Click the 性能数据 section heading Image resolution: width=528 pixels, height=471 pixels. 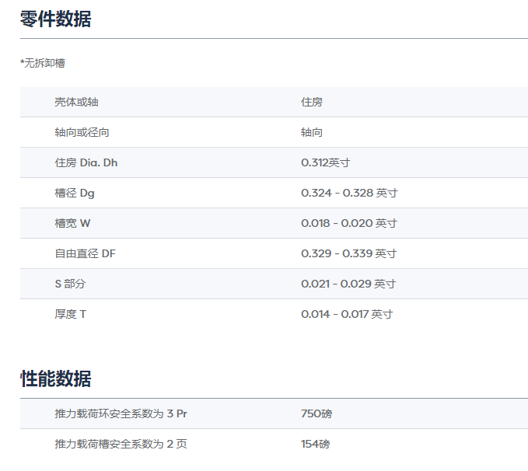(55, 379)
